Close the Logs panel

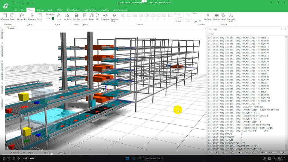pos(285,29)
